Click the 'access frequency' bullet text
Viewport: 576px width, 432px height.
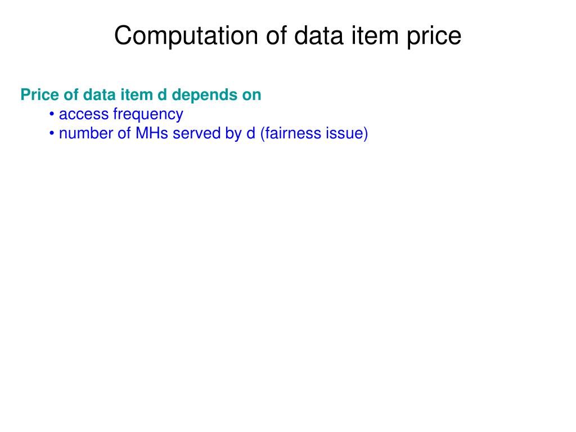[121, 115]
